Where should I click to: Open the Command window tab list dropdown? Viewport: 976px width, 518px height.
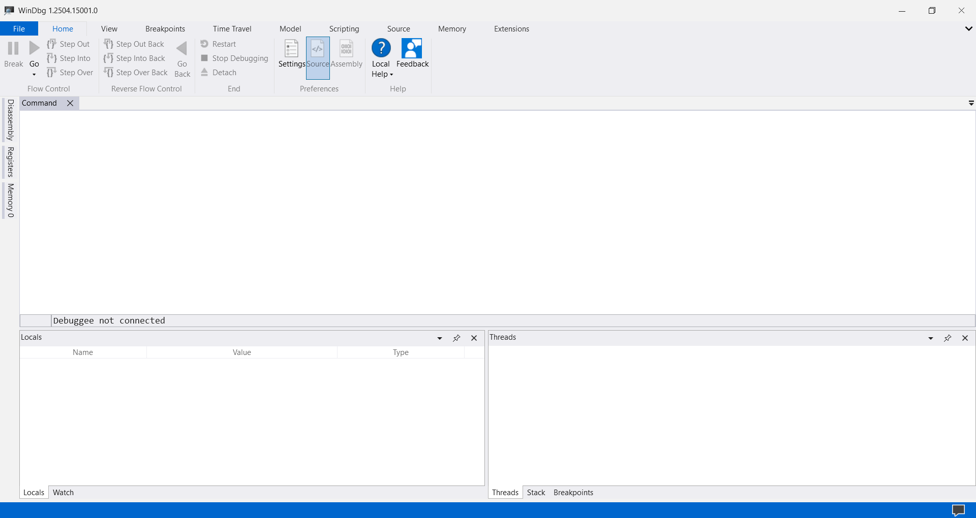(x=971, y=103)
